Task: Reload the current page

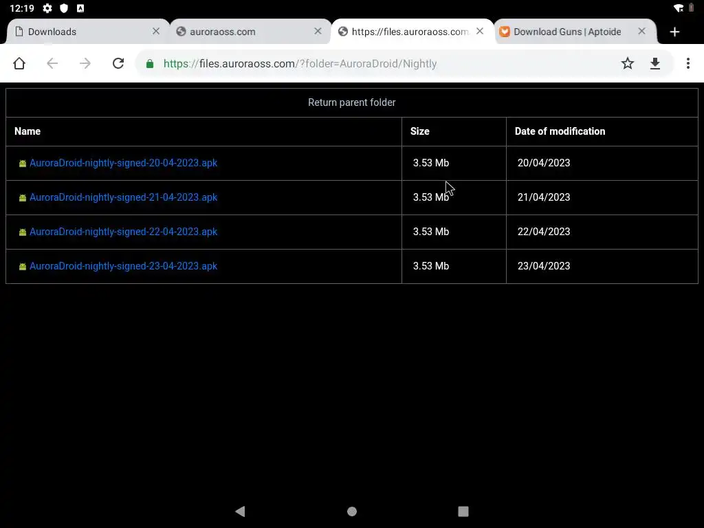Action: click(118, 63)
